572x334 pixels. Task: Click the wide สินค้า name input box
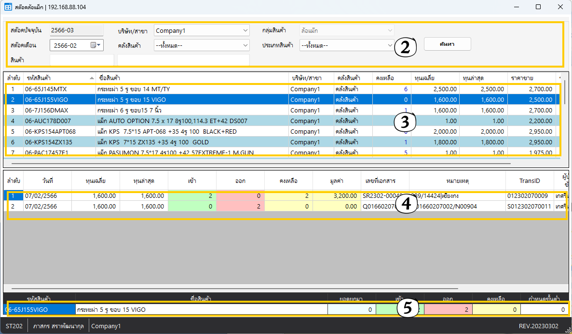coord(183,60)
